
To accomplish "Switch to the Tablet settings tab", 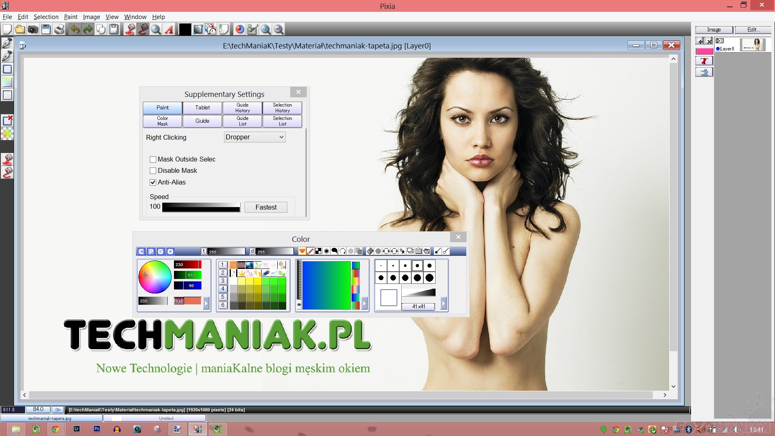I will pos(202,107).
